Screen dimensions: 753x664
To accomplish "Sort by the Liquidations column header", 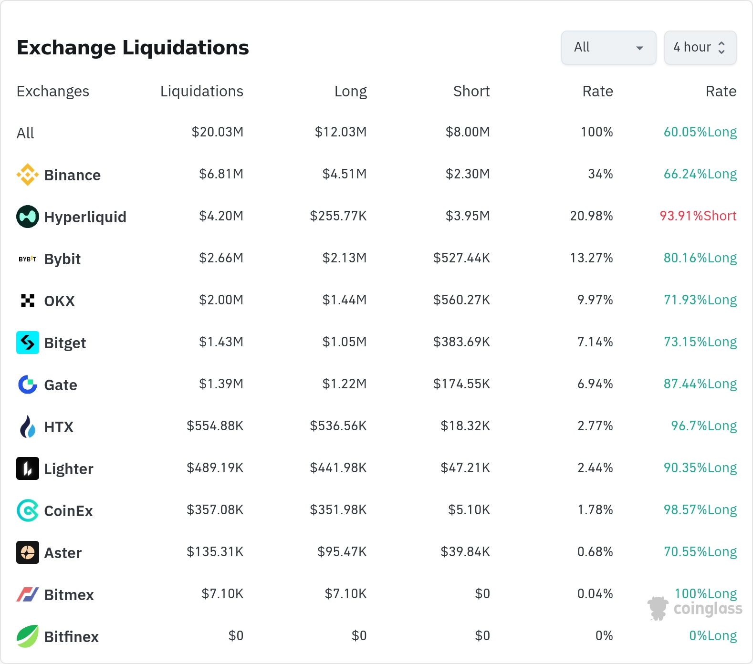I will tap(201, 91).
